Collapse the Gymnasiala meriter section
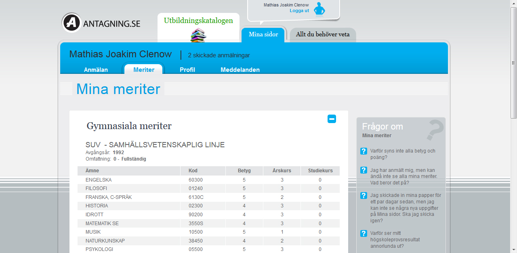 332,119
